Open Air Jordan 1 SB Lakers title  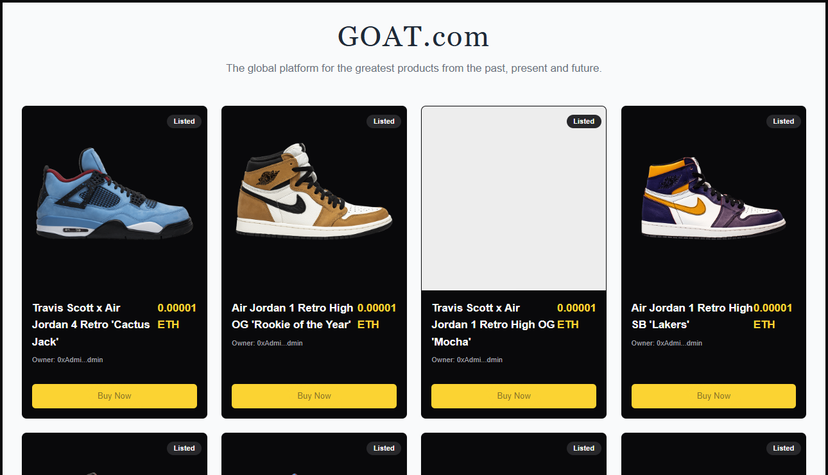point(692,317)
